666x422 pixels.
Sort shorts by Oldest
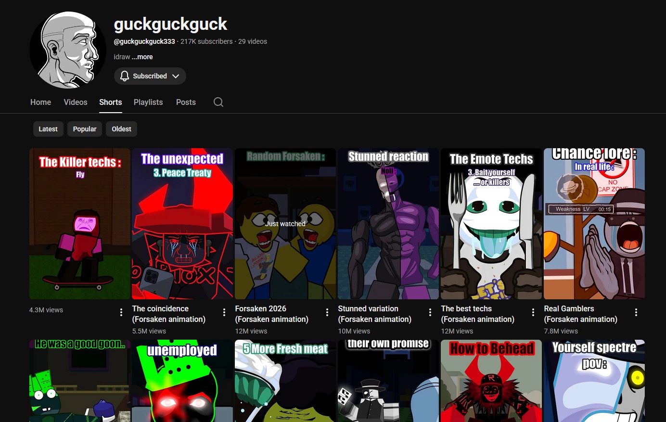pos(121,129)
